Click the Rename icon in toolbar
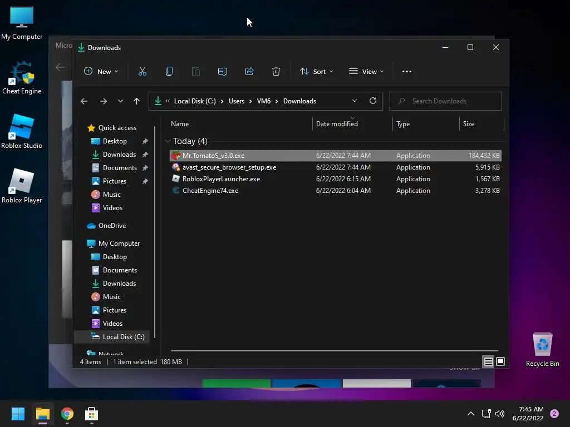Screen dimensions: 570x427 coord(223,72)
